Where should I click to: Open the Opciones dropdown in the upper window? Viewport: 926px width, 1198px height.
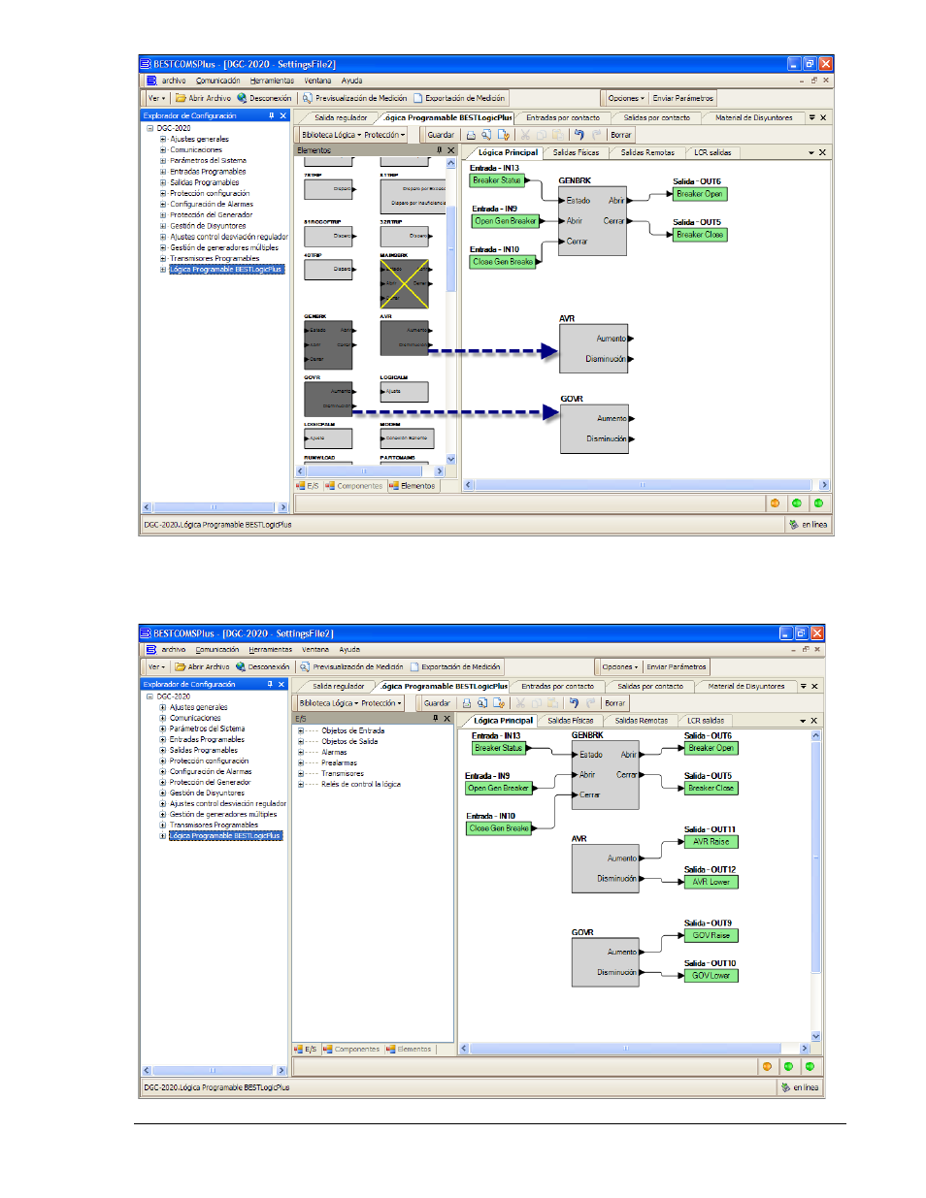tap(625, 98)
